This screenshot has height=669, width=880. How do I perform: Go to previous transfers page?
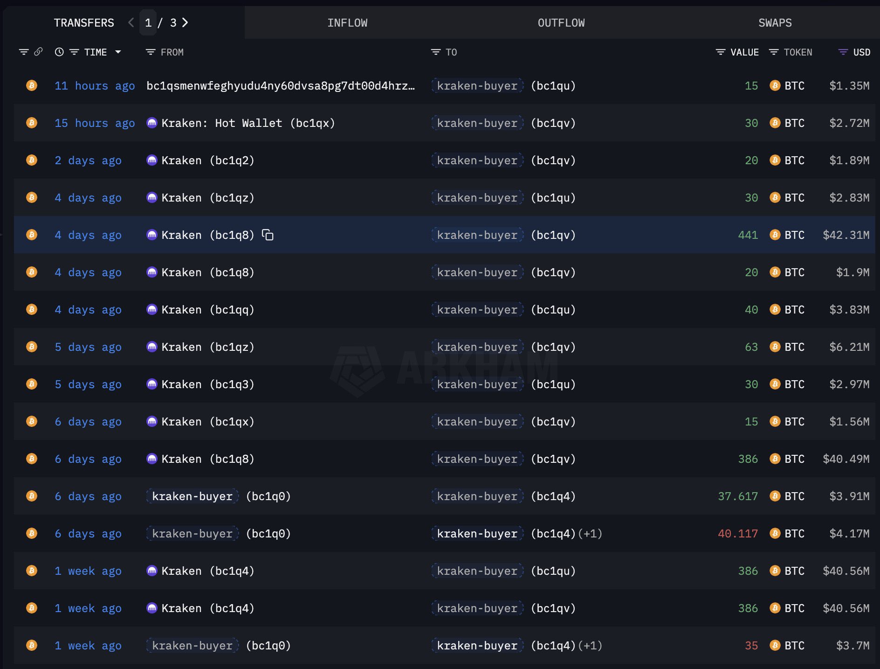click(x=131, y=22)
